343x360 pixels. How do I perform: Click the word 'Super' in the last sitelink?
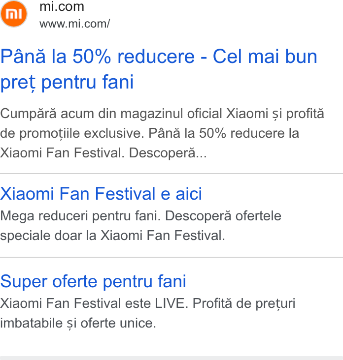[x=24, y=282]
